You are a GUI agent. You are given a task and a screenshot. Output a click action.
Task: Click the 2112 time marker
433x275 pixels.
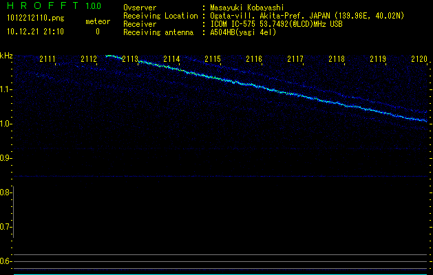89,59
